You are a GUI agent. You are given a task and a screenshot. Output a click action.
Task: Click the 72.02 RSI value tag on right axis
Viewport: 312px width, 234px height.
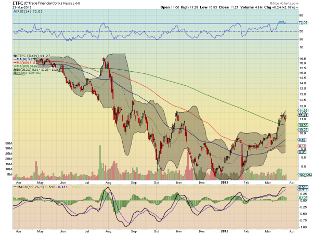coord(303,23)
